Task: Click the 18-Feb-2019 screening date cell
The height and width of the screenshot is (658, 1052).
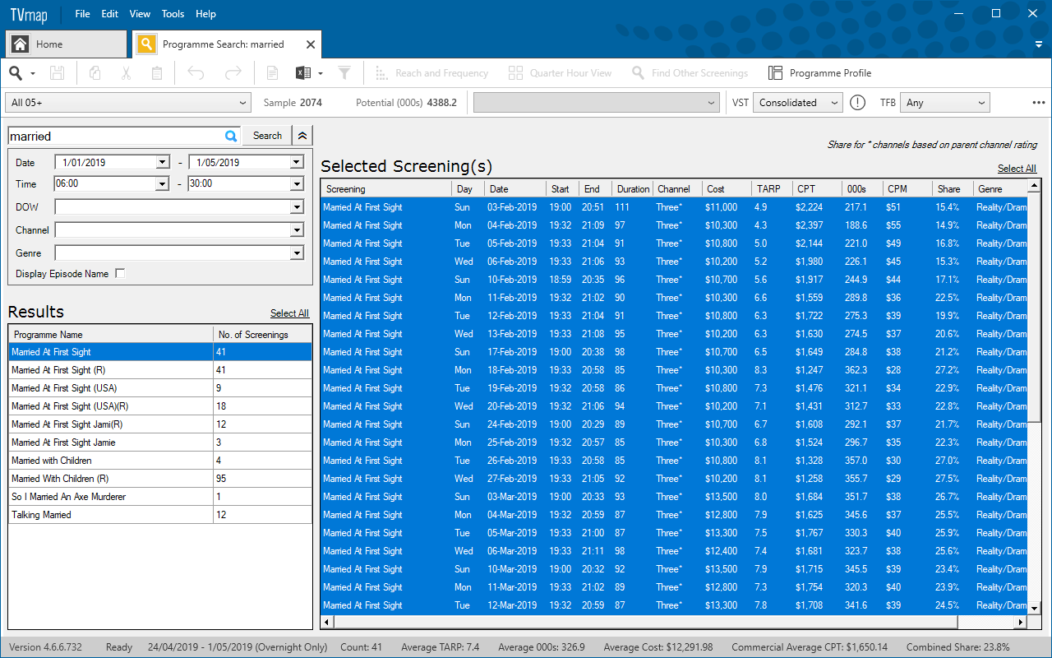Action: point(512,370)
